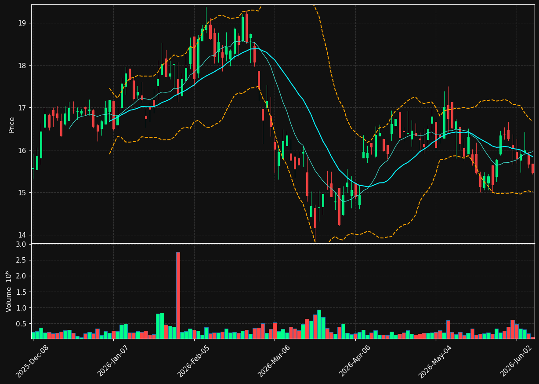Click the 18 price tick label
This screenshot has height=384, width=539.
(x=22, y=66)
